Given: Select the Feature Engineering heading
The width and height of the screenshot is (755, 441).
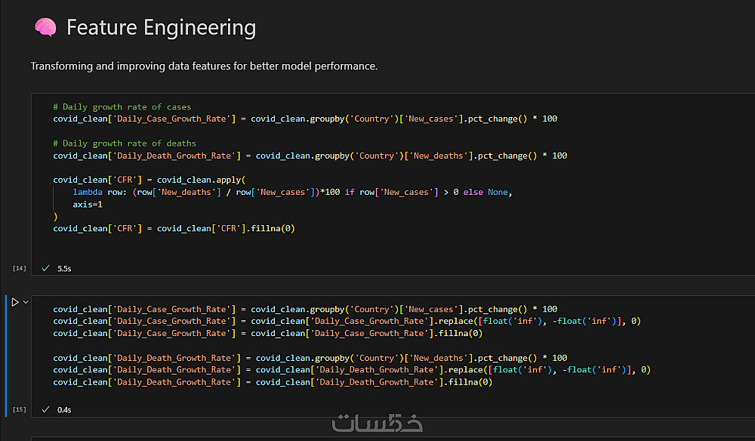Looking at the screenshot, I should point(161,28).
